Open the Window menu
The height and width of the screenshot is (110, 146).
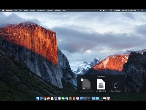pyautogui.click(x=57, y=10)
